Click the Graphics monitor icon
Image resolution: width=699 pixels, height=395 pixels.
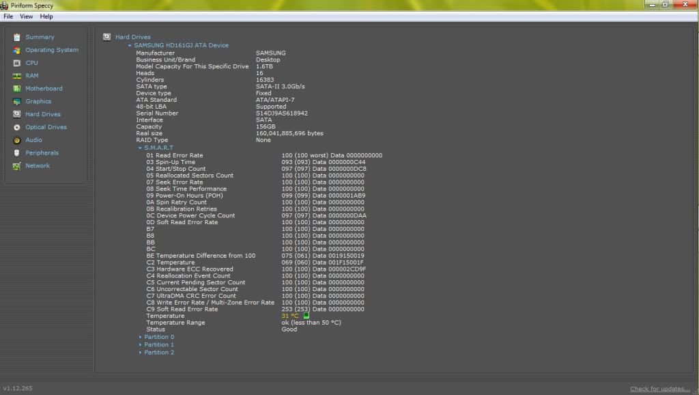17,102
